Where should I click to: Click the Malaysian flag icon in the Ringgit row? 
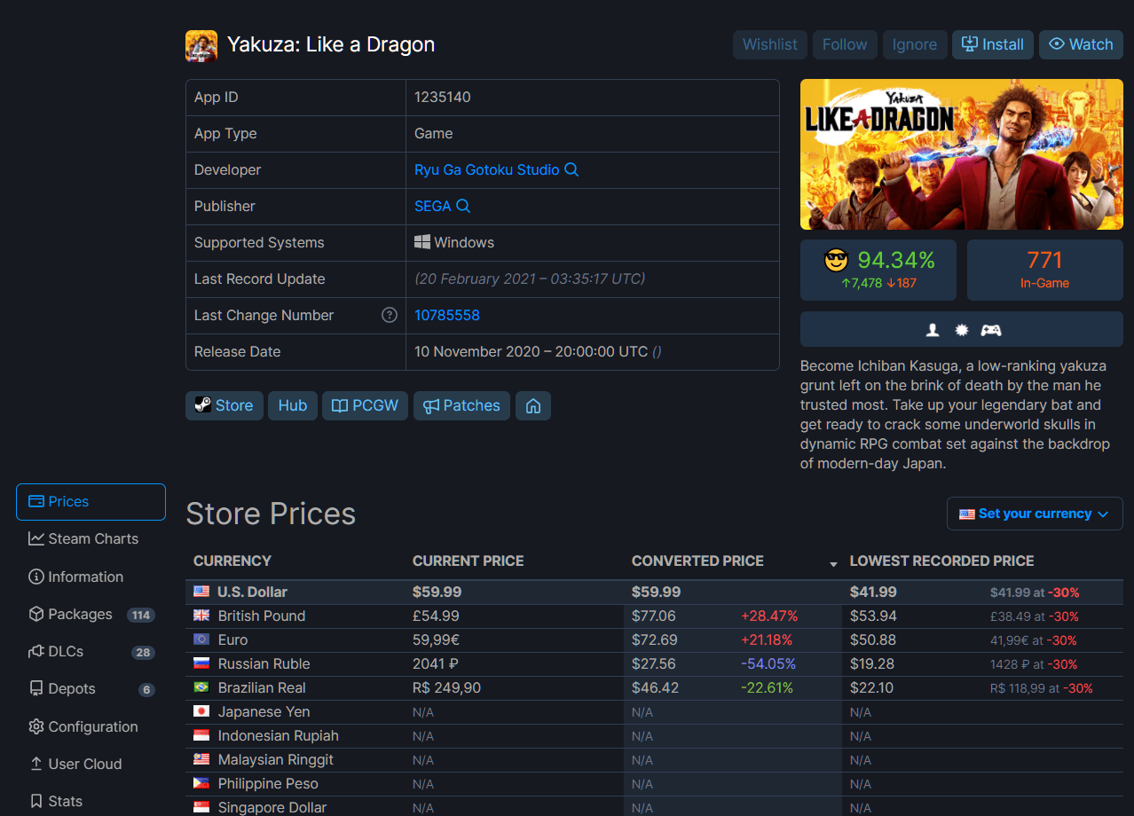pyautogui.click(x=201, y=759)
